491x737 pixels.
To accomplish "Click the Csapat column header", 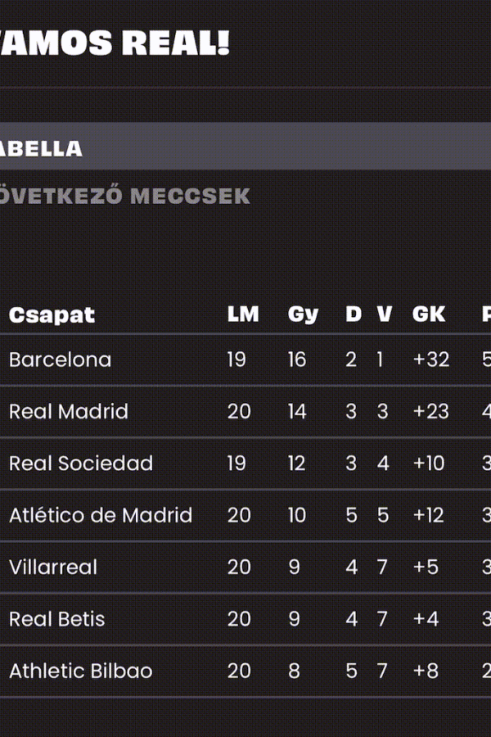I will [52, 315].
